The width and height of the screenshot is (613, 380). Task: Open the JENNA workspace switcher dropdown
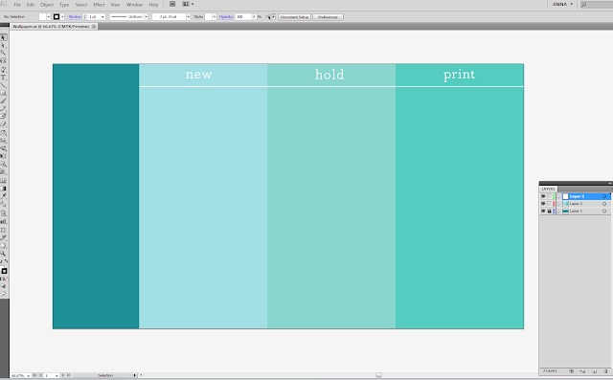(x=562, y=4)
